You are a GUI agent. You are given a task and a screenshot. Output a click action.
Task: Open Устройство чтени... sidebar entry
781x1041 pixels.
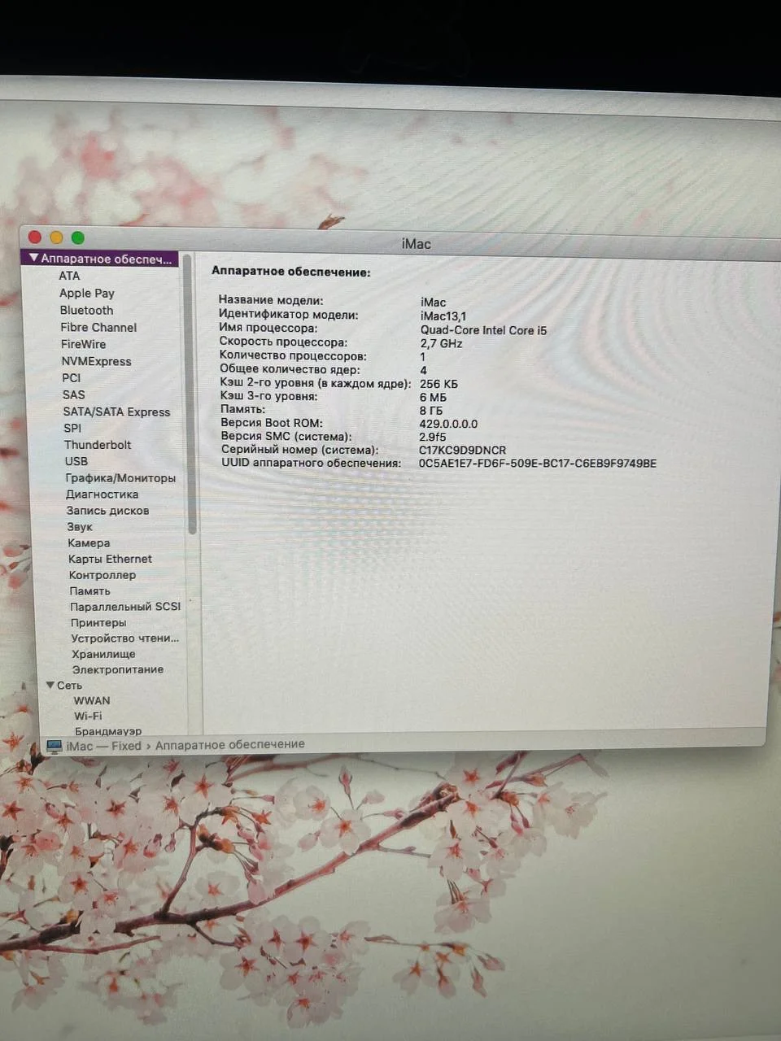coord(125,638)
